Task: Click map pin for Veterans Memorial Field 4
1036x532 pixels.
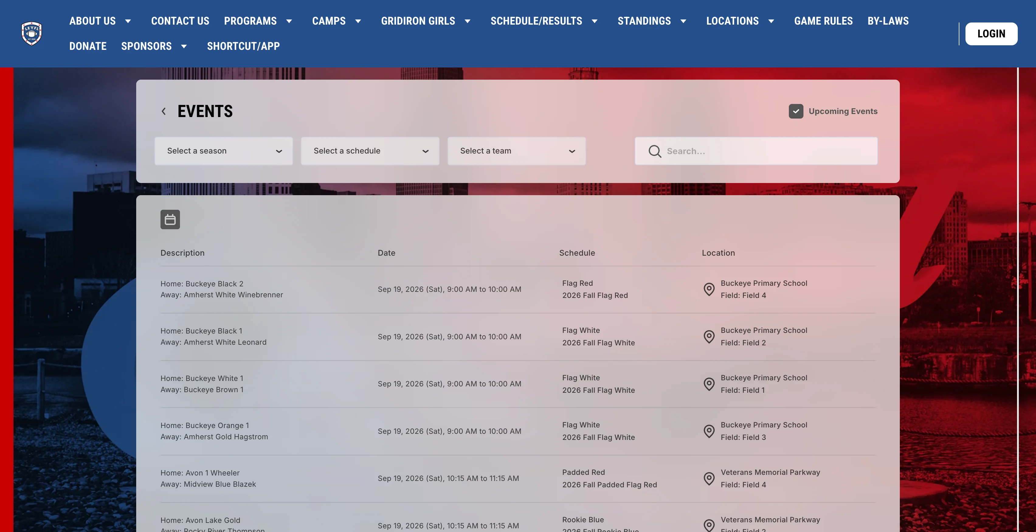Action: pos(709,478)
